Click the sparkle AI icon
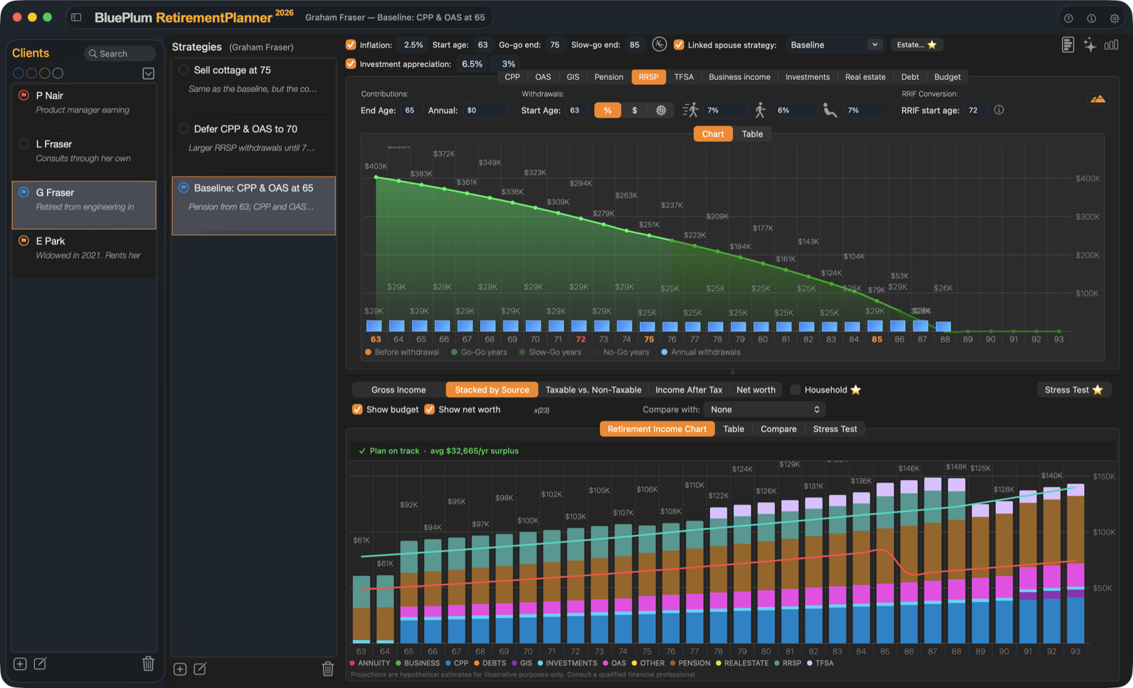1133x688 pixels. pos(1090,45)
